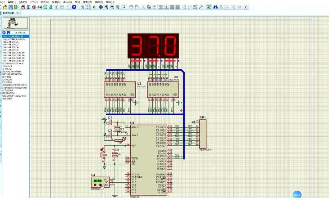
Task: Go to the Home page icon
Action: coord(23,7)
